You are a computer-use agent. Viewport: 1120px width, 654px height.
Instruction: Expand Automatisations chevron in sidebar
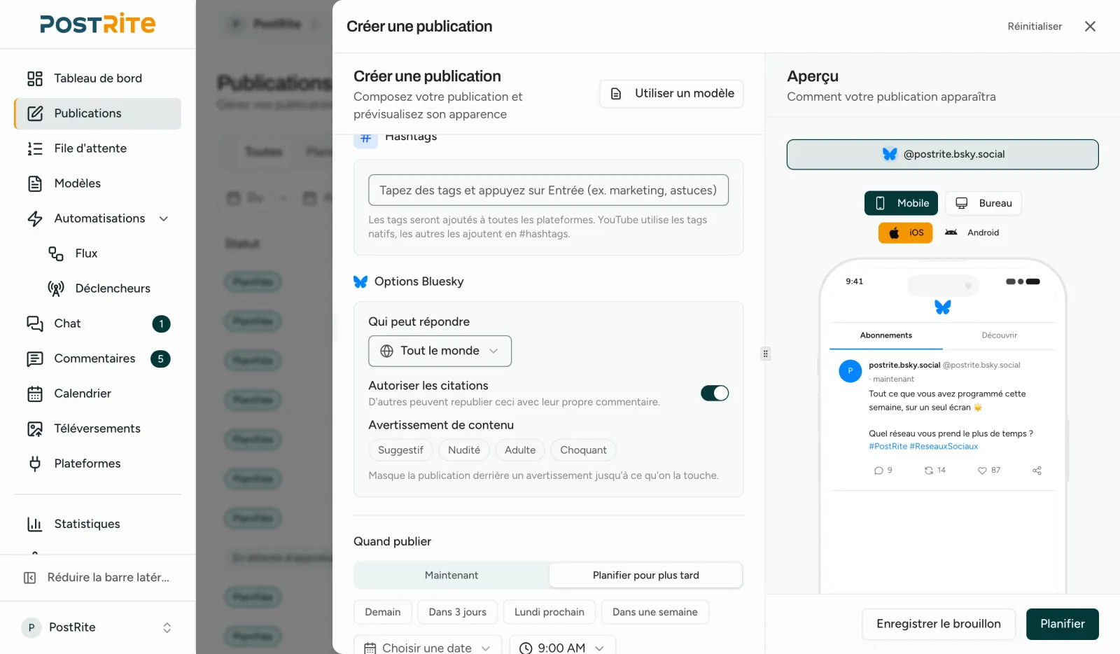pos(164,218)
